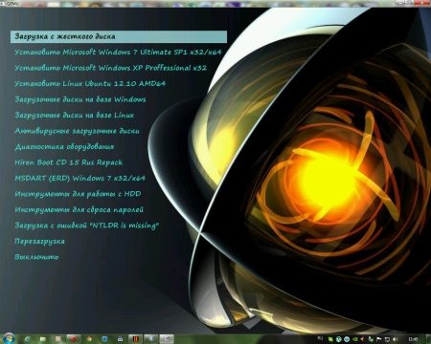
Task: Open Windows Explorer folder taskbar icon
Action: coord(42,339)
